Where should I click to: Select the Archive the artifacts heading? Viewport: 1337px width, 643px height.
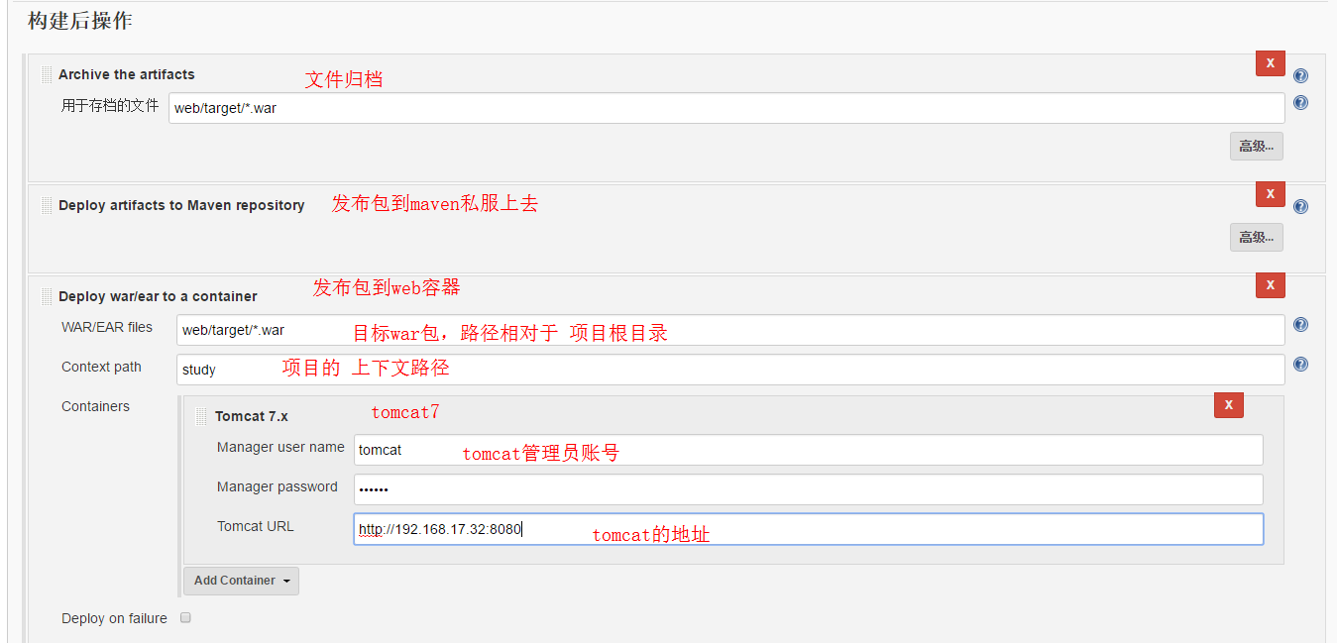coord(127,74)
